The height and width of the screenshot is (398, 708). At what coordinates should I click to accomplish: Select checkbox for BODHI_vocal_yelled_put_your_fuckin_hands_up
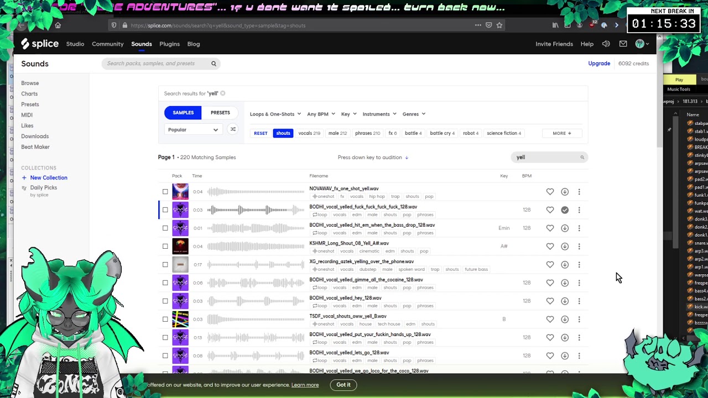(x=165, y=337)
